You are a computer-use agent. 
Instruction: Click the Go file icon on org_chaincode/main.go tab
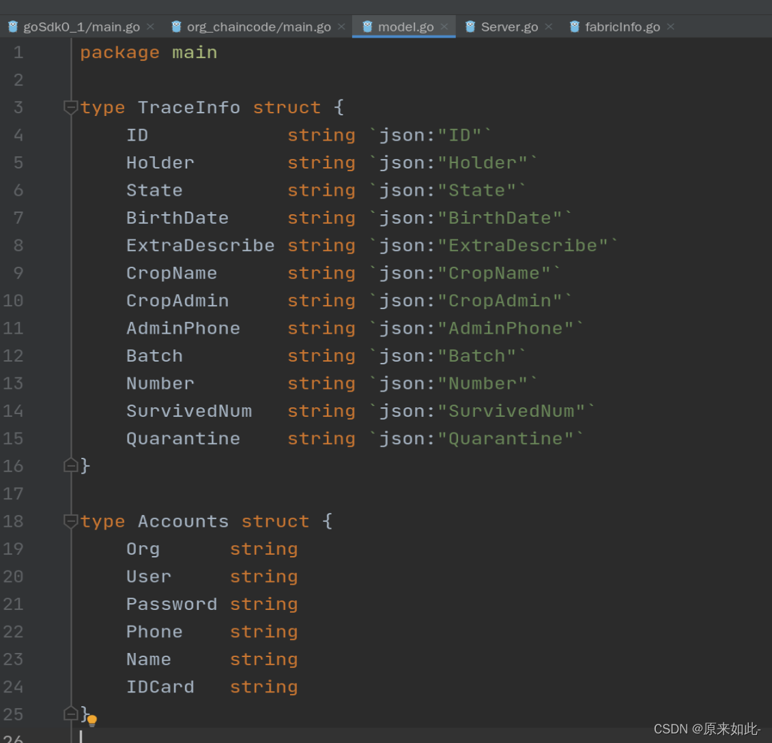[x=176, y=27]
